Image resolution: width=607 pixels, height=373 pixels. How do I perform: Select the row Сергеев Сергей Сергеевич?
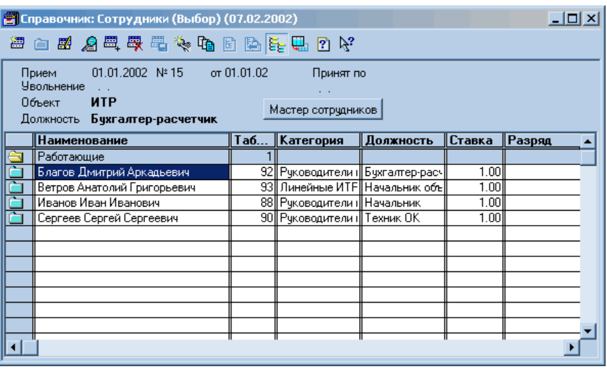click(x=293, y=218)
